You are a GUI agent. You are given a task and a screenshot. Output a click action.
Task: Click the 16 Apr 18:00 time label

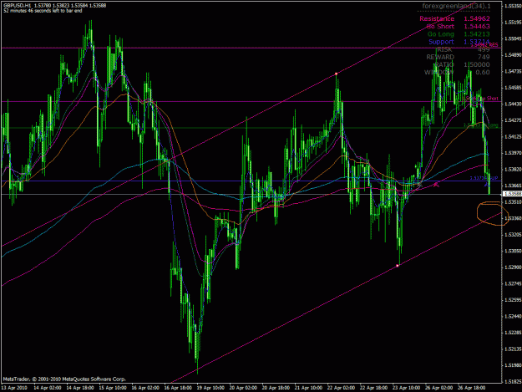coord(178,388)
